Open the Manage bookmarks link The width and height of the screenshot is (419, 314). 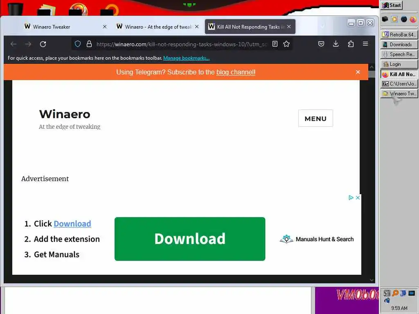click(187, 58)
